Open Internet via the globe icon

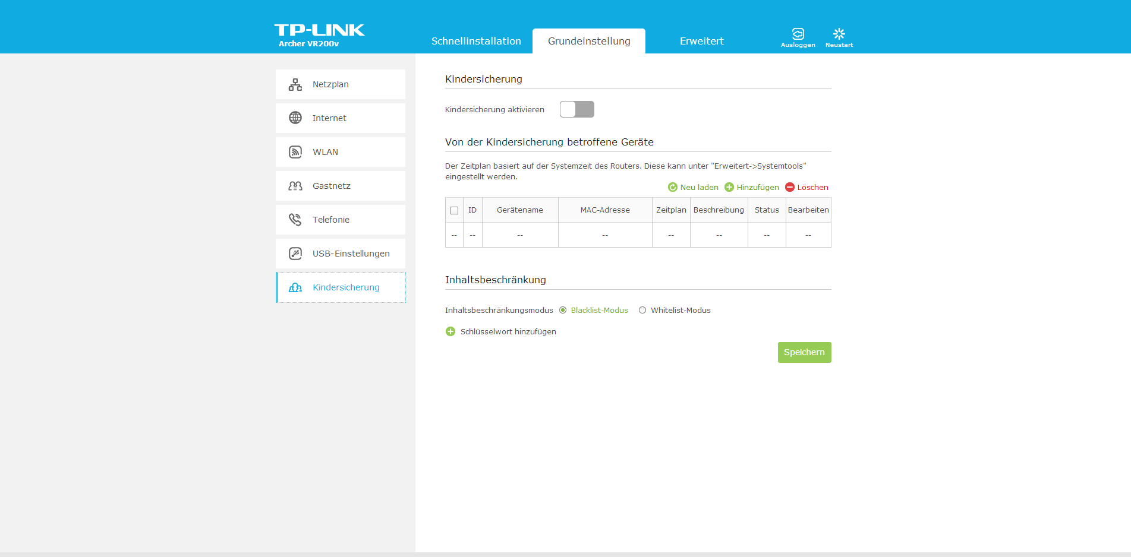[x=295, y=118]
